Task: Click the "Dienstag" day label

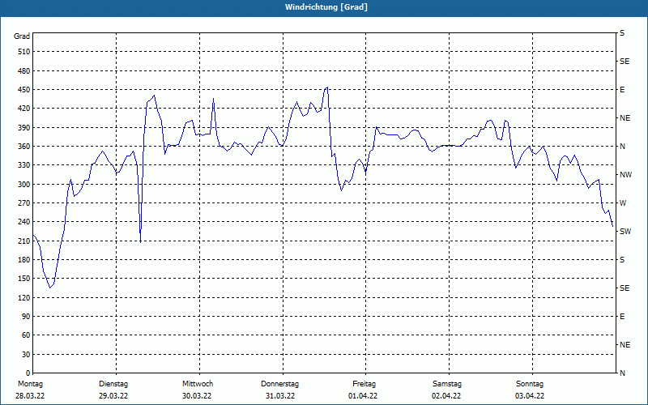Action: tap(113, 384)
